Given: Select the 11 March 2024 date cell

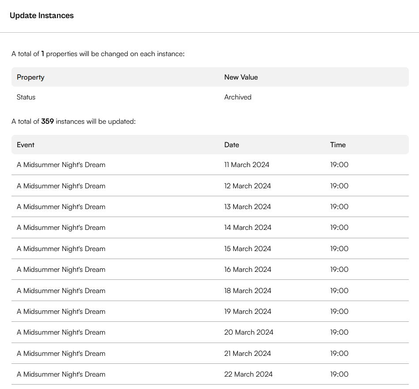Looking at the screenshot, I should [x=247, y=165].
